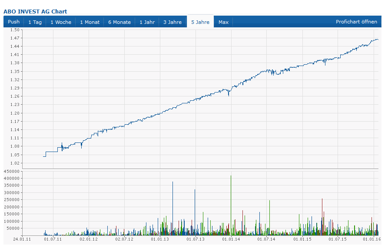Click the ABO INVEST AG Chart heading
This screenshot has height=248, width=388.
point(35,11)
